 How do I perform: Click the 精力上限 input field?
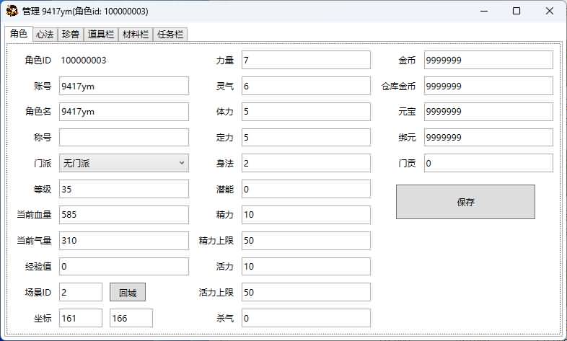(306, 241)
